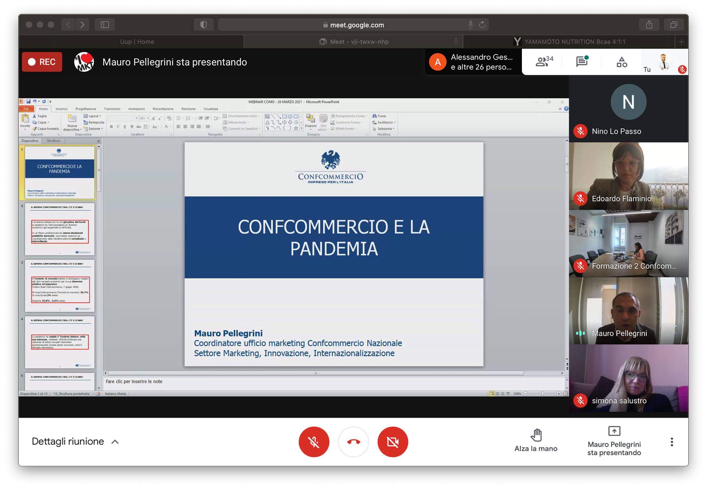
Task: Toggle camera off button
Action: point(393,442)
